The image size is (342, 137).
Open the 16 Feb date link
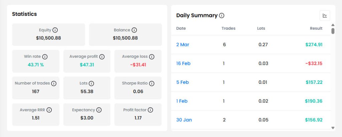coord(183,63)
